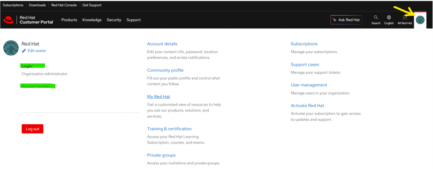Open the Community profile link
Image resolution: width=433 pixels, height=169 pixels.
point(165,70)
